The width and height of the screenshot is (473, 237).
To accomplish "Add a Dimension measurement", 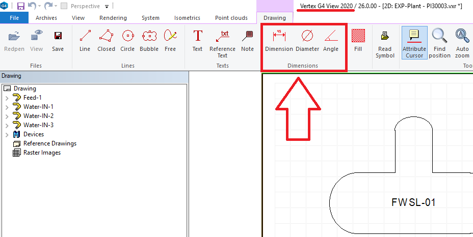I will point(279,41).
